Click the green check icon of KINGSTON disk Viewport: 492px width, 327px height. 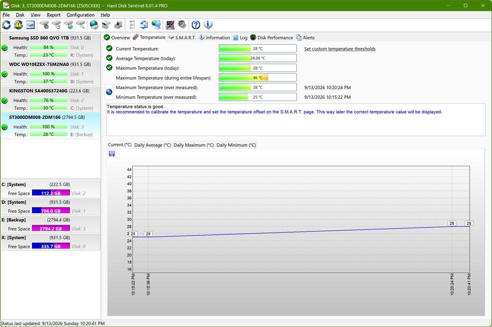[5, 101]
